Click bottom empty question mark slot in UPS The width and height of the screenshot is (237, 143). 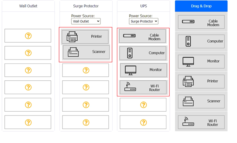(143, 122)
